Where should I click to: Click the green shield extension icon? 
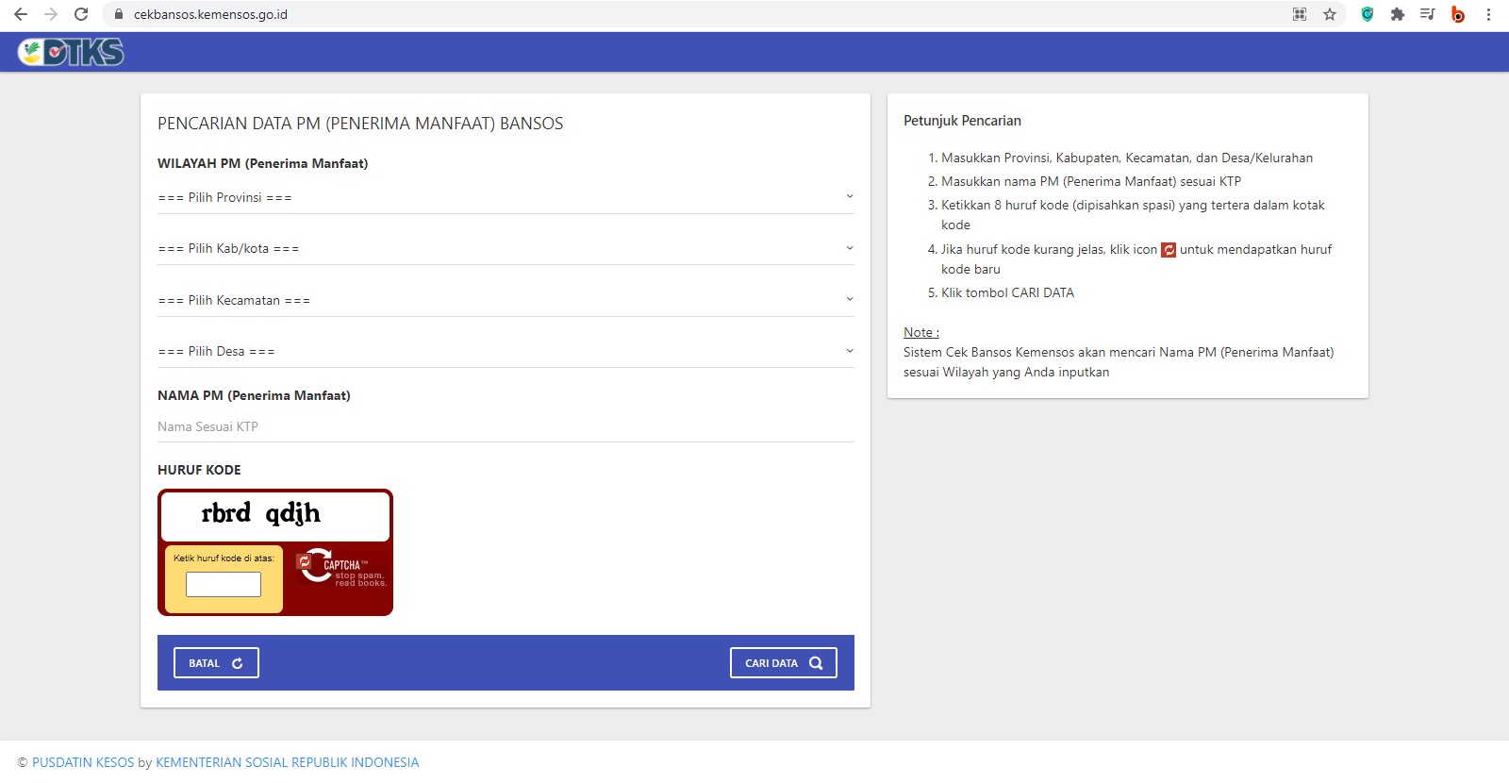point(1368,14)
